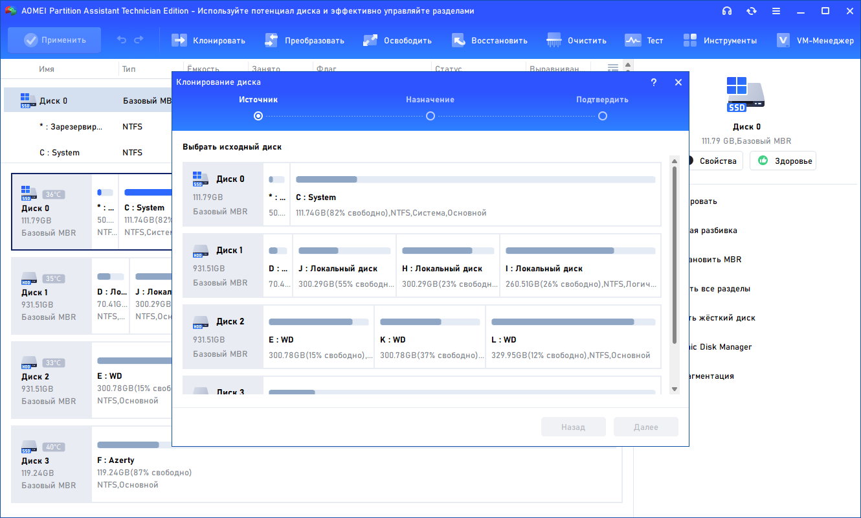The width and height of the screenshot is (861, 518).
Task: Select L : WD partition in dialog
Action: [x=573, y=337]
